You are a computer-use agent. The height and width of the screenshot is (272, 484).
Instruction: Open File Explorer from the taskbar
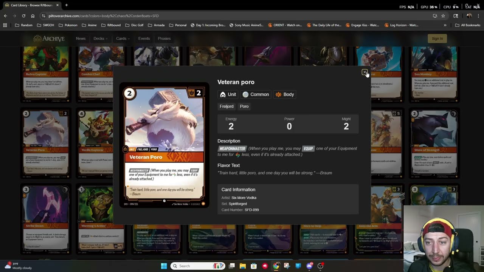point(243,266)
